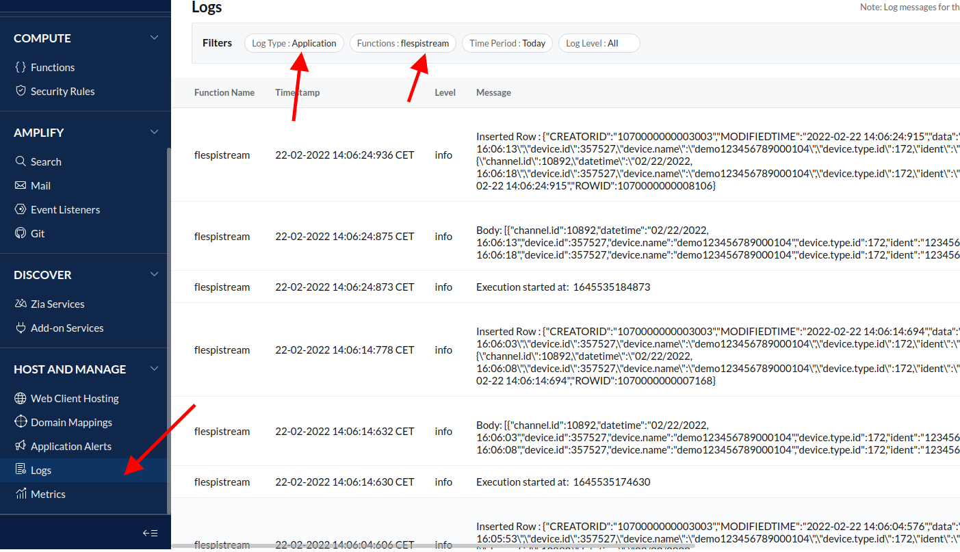Image resolution: width=960 pixels, height=552 pixels.
Task: Open the Search menu item
Action: click(x=46, y=161)
